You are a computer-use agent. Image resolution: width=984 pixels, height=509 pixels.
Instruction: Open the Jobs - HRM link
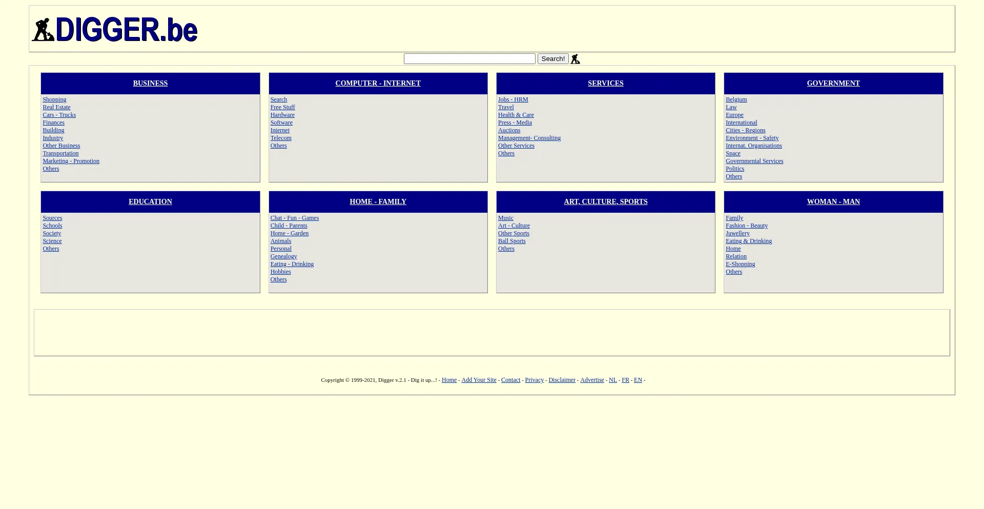[513, 99]
